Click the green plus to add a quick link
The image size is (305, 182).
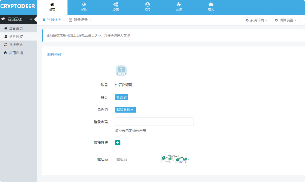pyautogui.click(x=117, y=143)
